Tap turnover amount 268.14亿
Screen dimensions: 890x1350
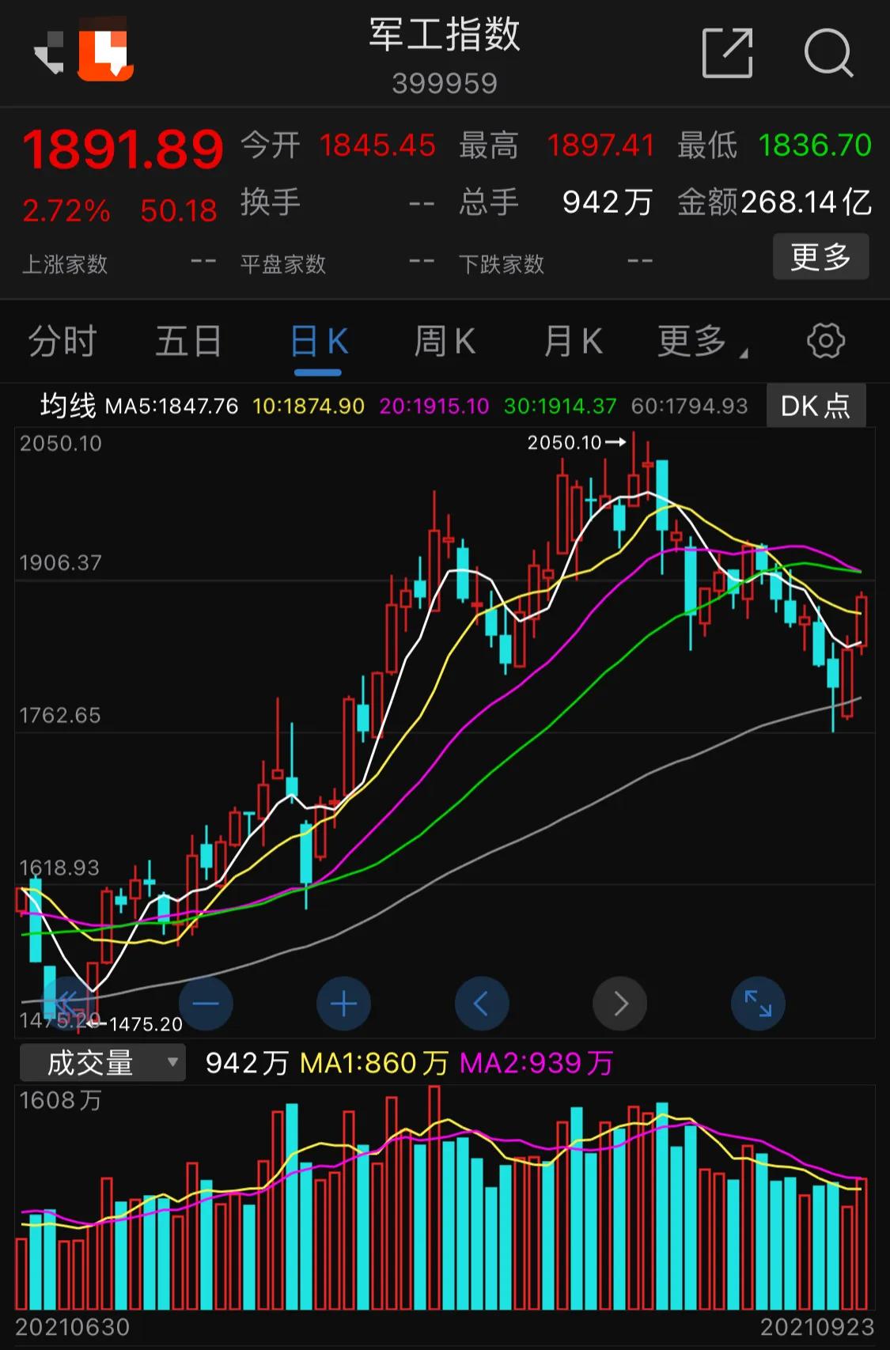coord(806,202)
